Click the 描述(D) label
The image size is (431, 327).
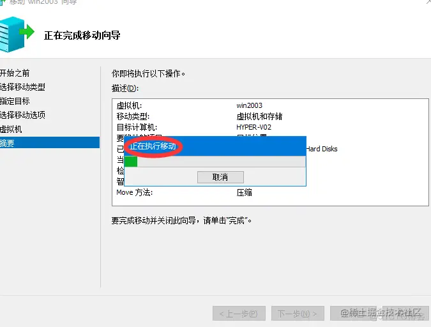(125, 88)
